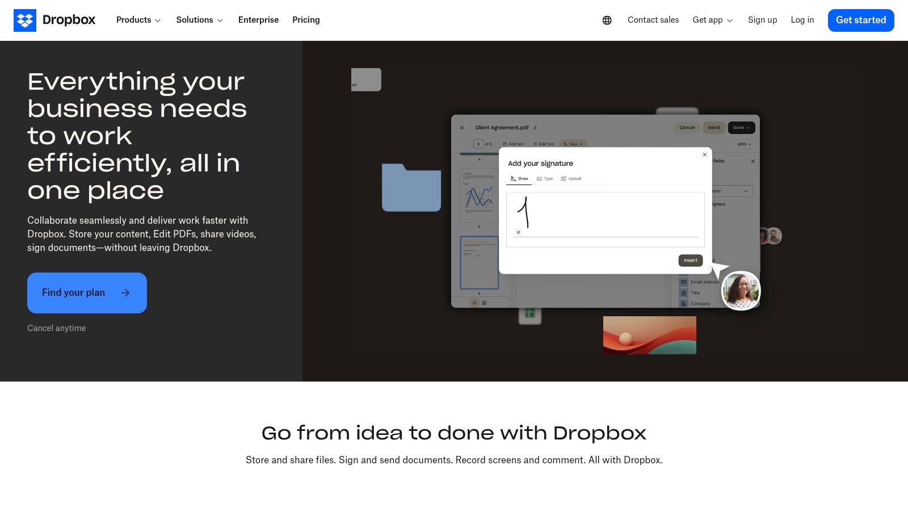Viewport: 908px width, 511px height.
Task: Switch to the Type signature tab
Action: [x=545, y=179]
